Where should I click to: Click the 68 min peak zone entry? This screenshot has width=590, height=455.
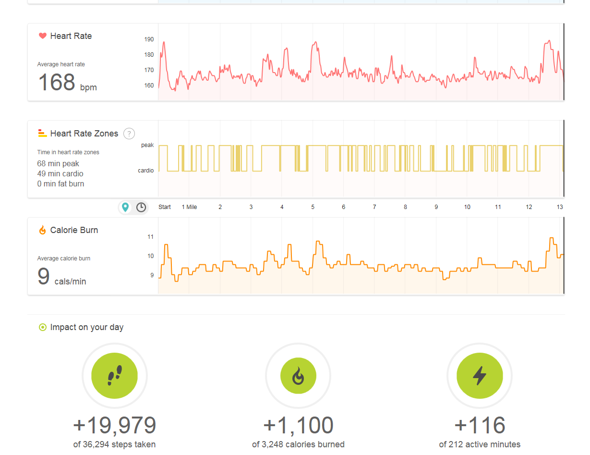(x=58, y=163)
